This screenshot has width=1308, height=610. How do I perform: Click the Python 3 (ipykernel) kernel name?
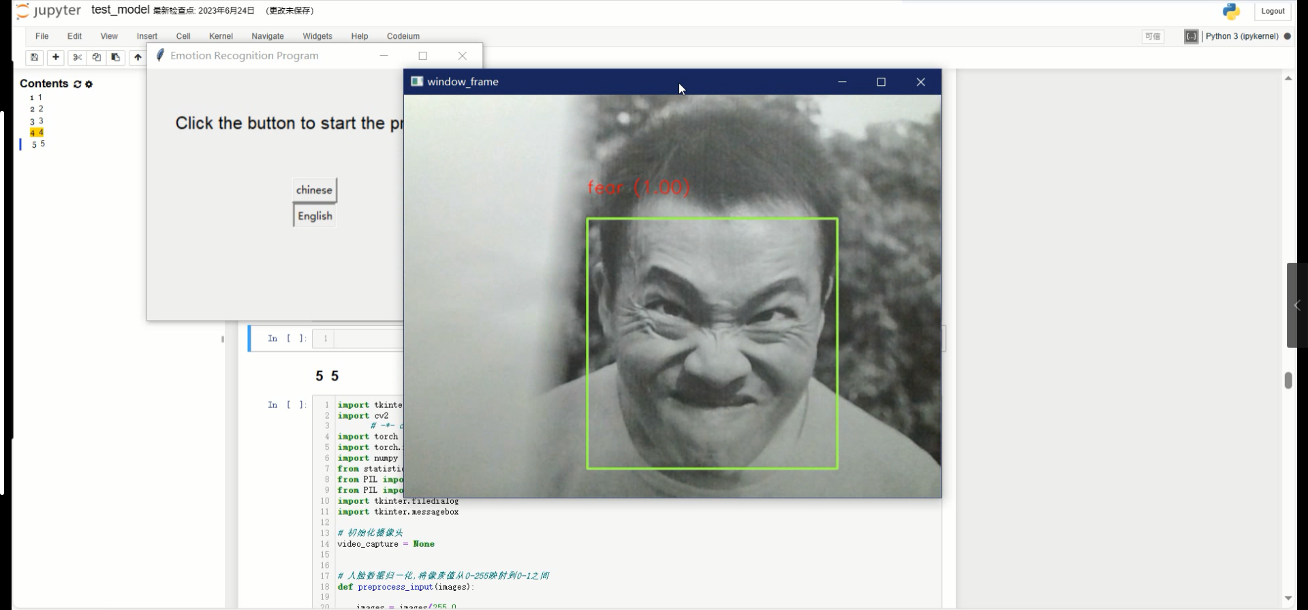(x=1242, y=36)
